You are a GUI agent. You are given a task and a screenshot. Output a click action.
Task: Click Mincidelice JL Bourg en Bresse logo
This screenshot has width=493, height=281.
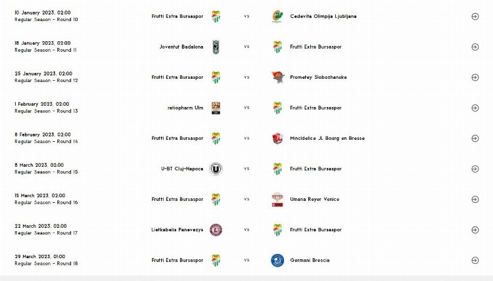(277, 139)
